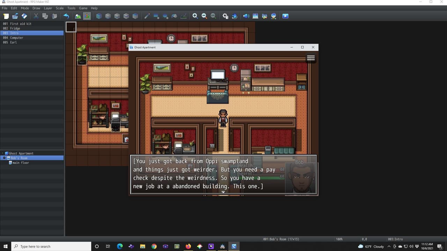Open the File menu
This screenshot has height=251, width=447.
[x=5, y=8]
